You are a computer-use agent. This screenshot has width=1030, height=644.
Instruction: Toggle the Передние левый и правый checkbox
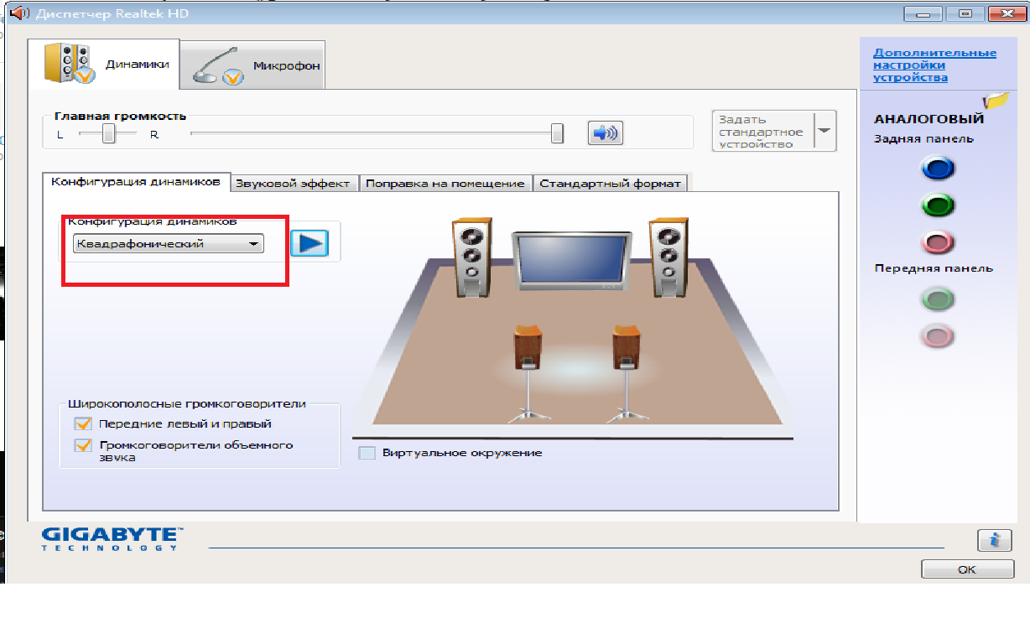click(x=83, y=423)
